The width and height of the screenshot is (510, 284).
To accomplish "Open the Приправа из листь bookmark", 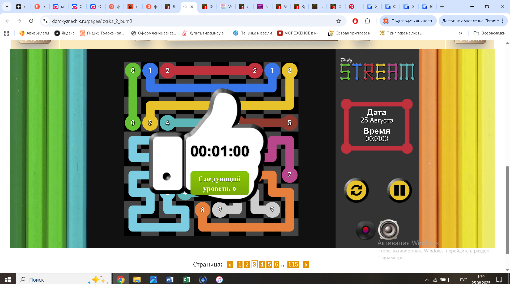I will [x=402, y=33].
